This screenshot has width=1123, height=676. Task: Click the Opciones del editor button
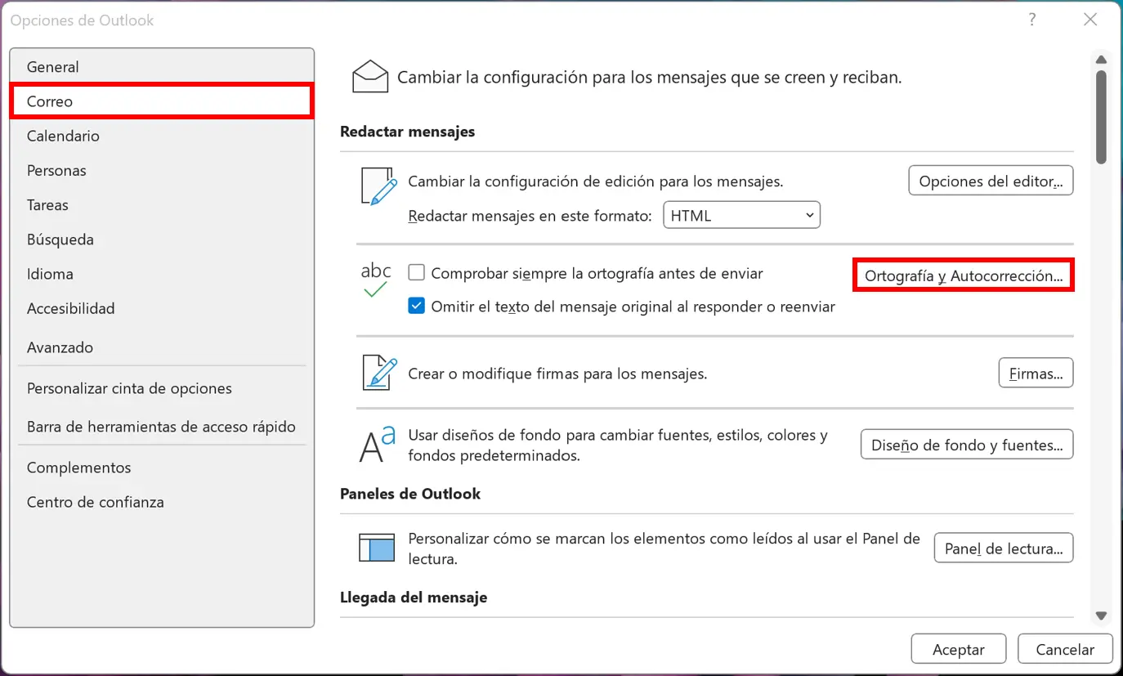[991, 181]
